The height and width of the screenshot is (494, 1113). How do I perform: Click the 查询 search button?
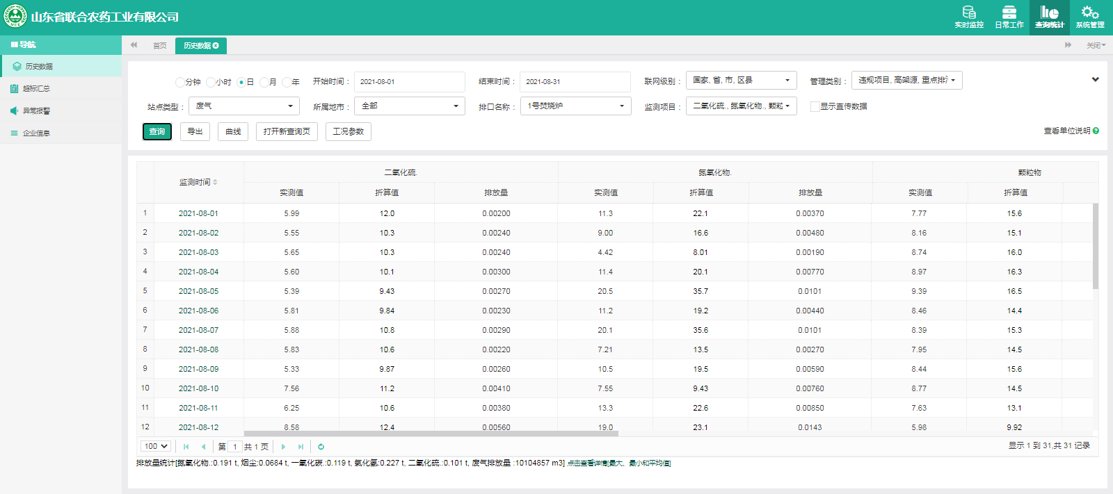157,131
